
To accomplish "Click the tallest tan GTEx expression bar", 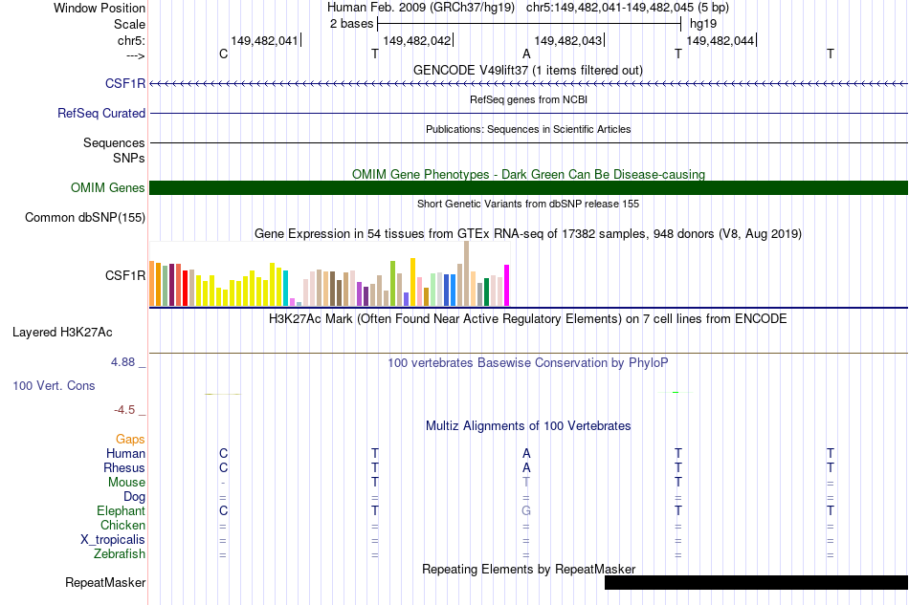I will [x=467, y=273].
